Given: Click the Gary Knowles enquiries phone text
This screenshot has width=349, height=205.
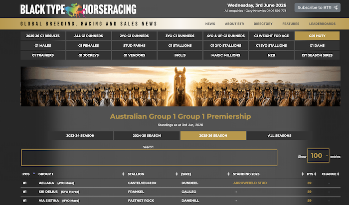Looking at the screenshot, I should [x=255, y=10].
